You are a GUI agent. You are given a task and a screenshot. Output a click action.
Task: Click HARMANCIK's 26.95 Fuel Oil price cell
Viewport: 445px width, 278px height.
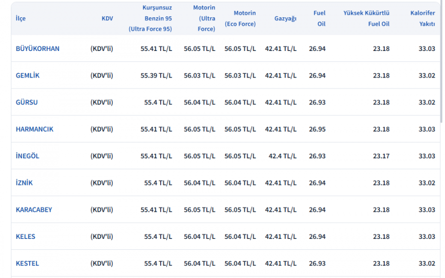click(x=317, y=129)
